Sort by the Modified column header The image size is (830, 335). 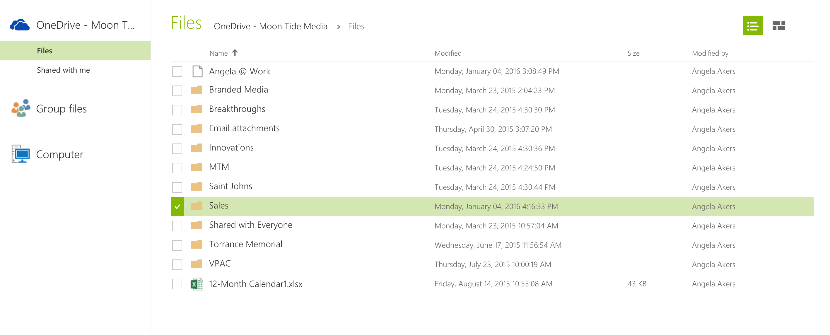[448, 53]
